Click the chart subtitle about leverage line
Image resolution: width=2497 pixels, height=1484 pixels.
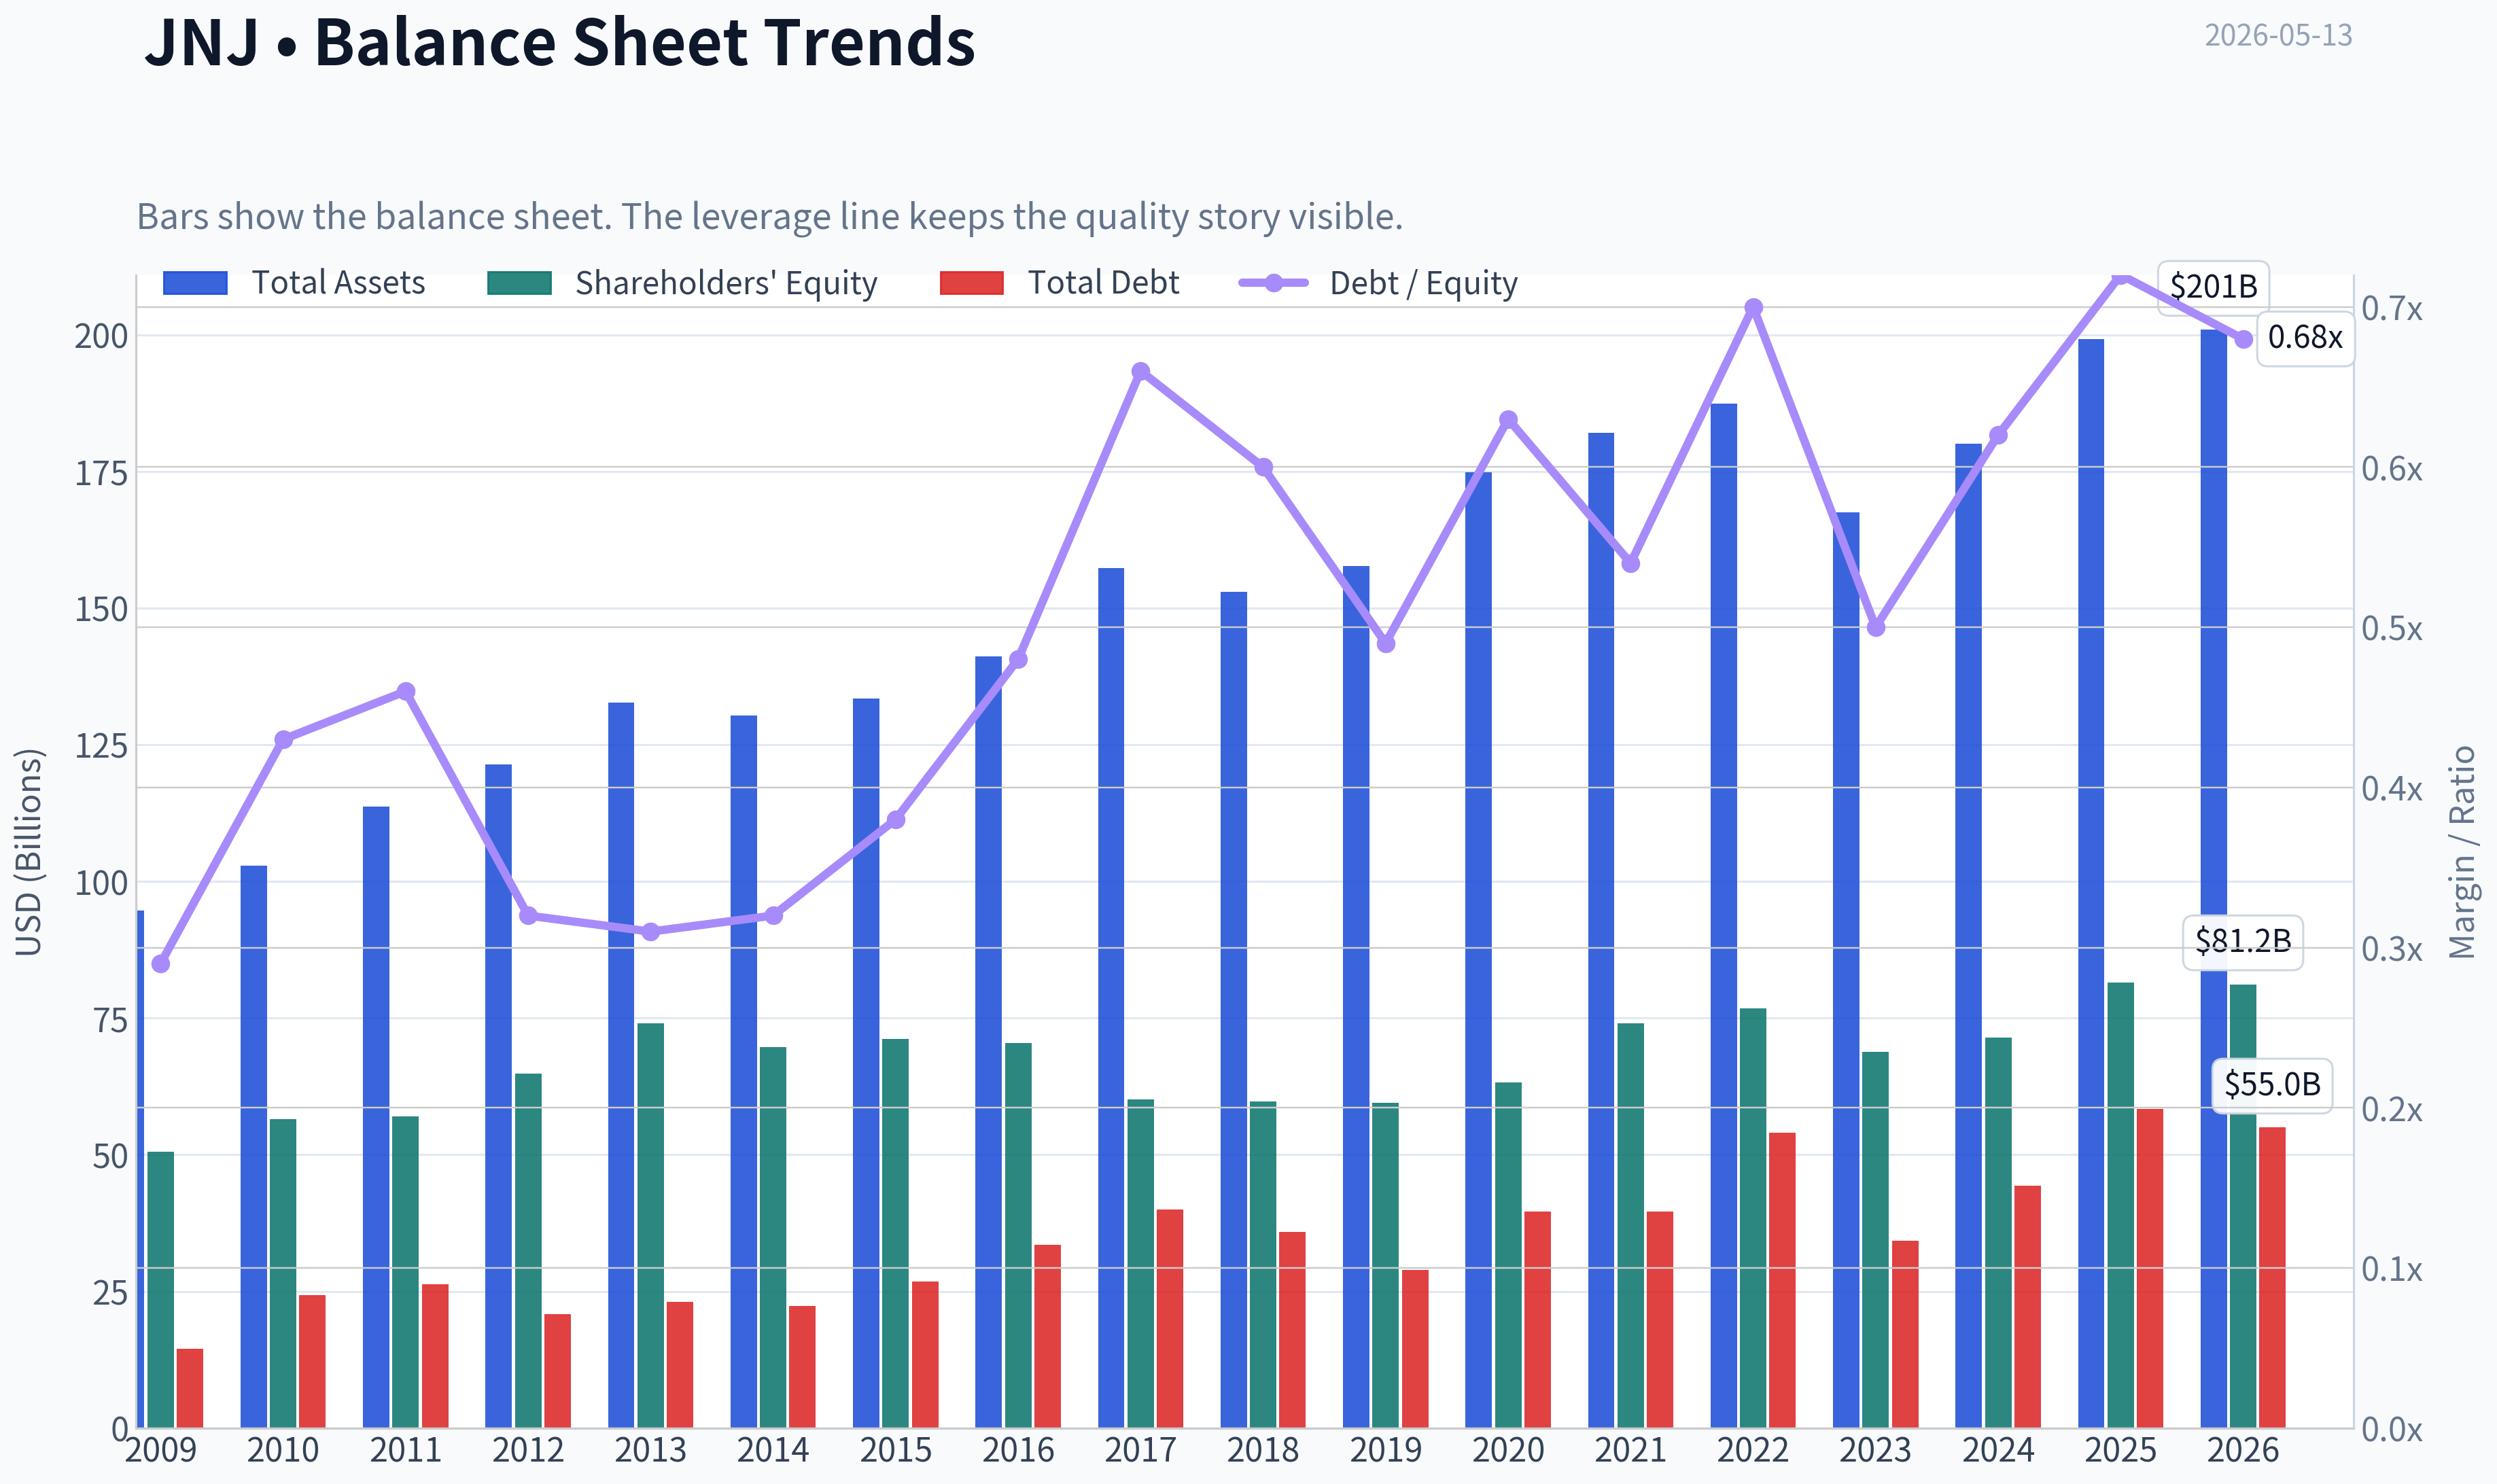tap(770, 216)
